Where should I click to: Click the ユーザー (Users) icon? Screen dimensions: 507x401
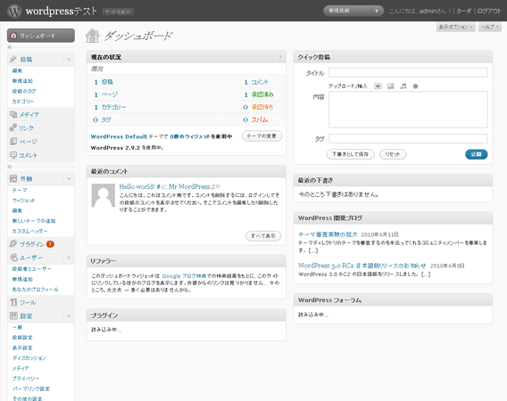click(x=13, y=258)
